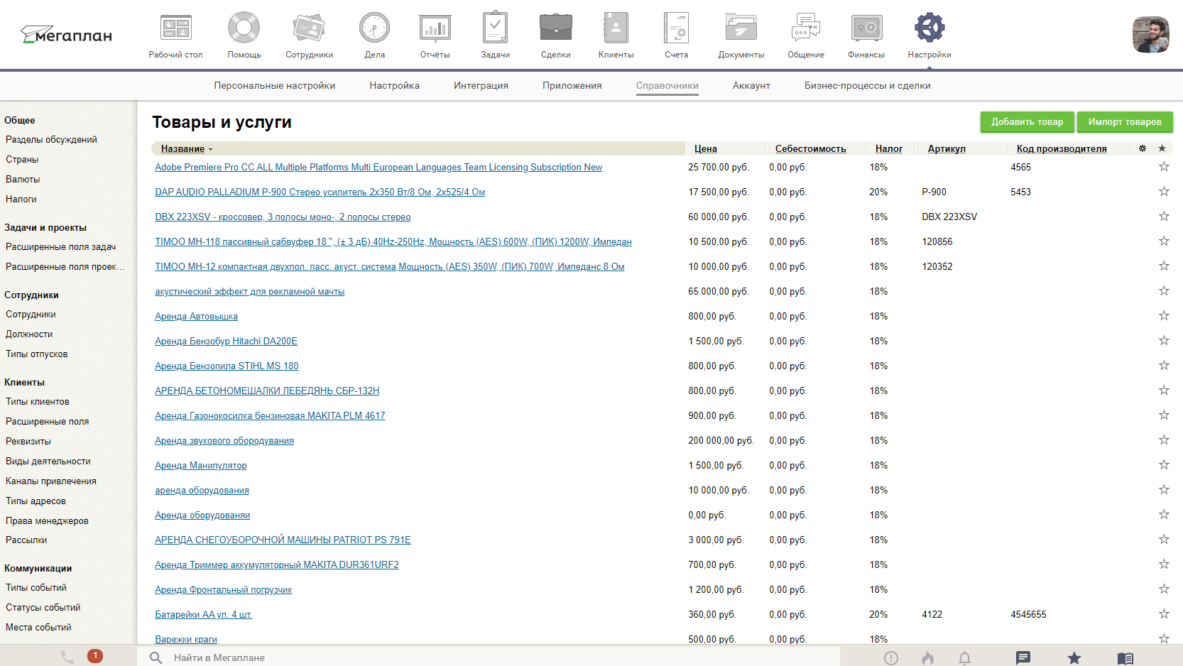Open the Отчёты chart icon
The image size is (1183, 666).
[435, 28]
